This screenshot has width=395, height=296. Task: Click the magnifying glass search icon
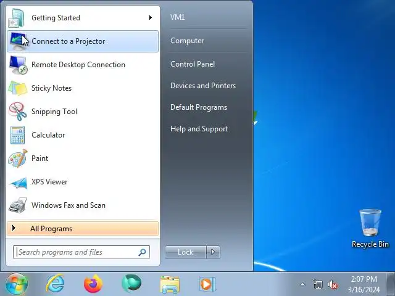pyautogui.click(x=143, y=252)
